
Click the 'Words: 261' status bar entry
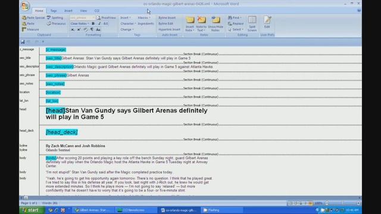tap(50, 203)
